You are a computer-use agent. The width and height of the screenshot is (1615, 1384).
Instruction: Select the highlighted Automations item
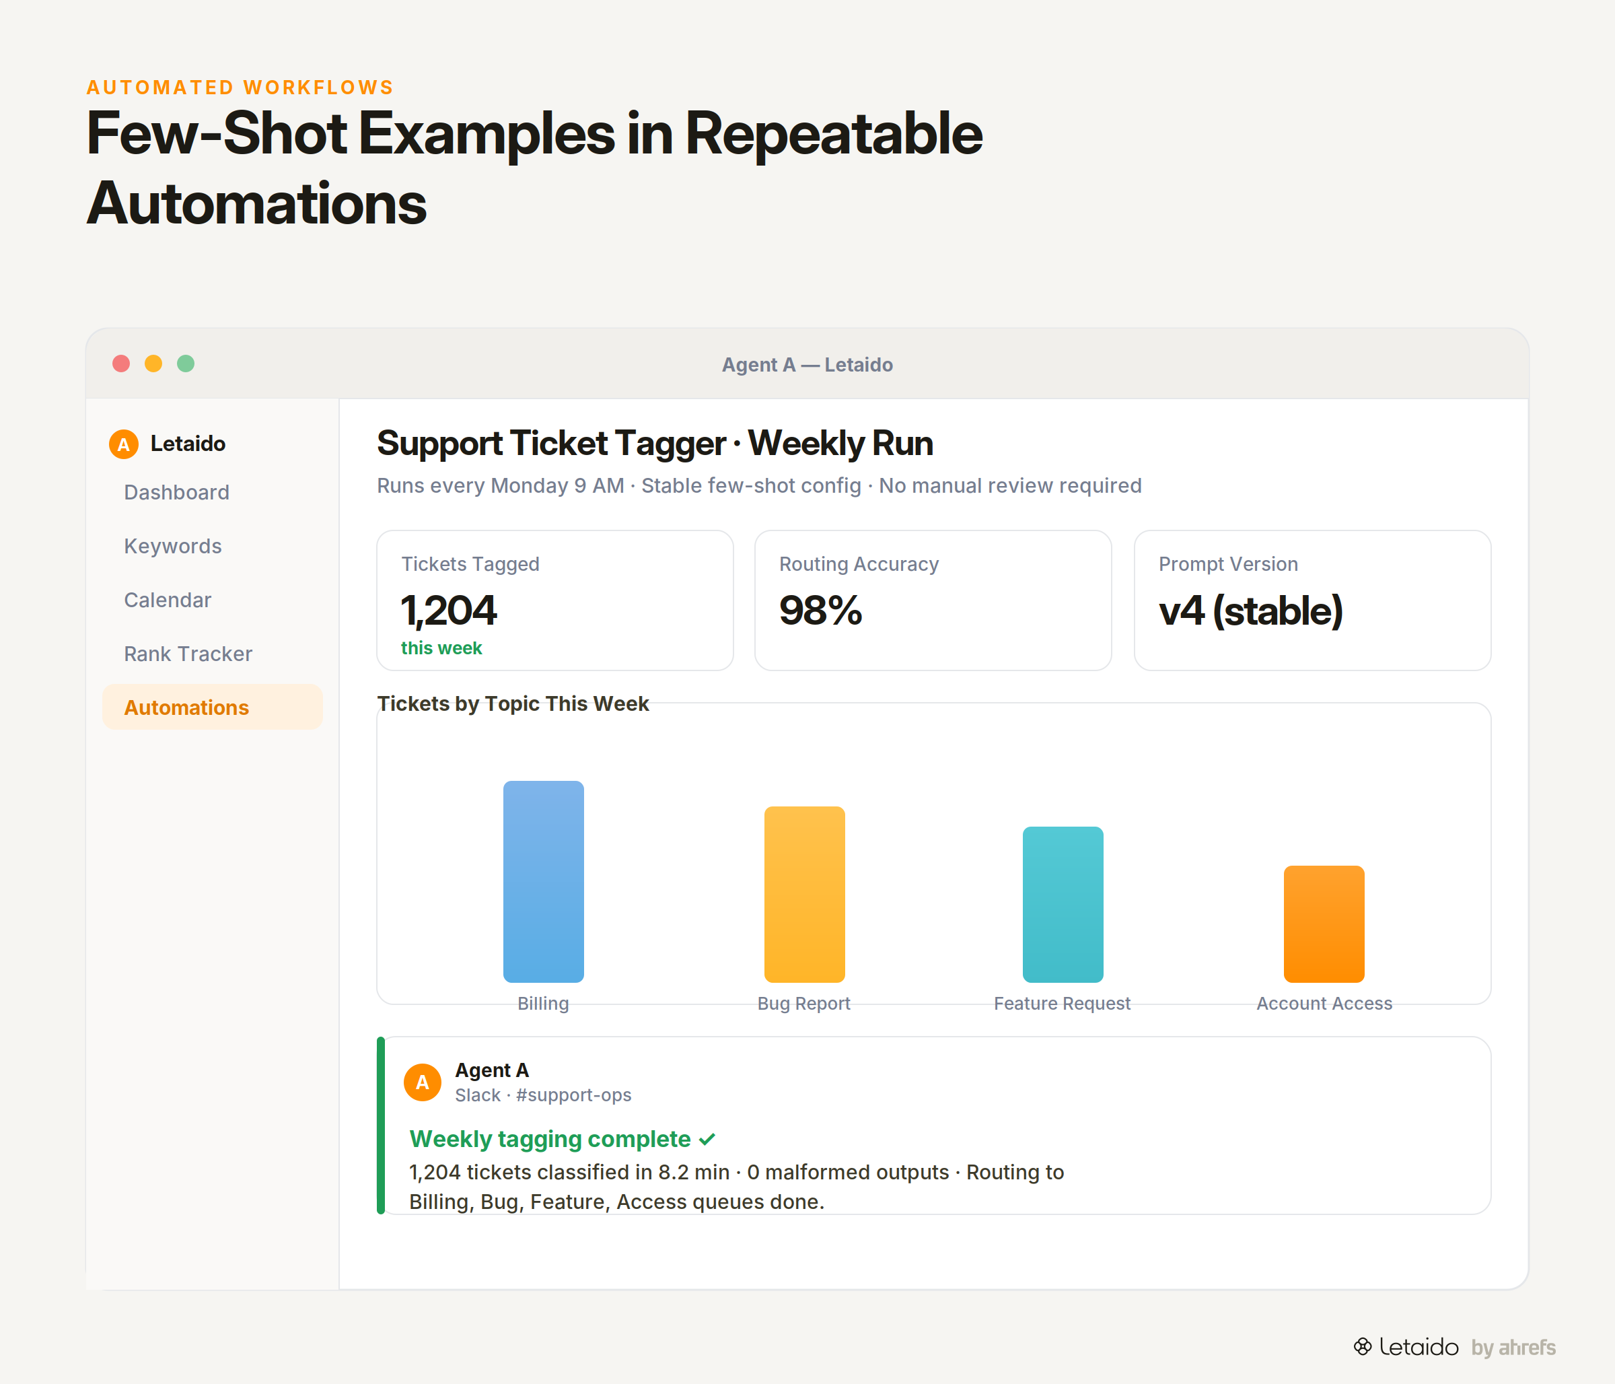tap(213, 707)
